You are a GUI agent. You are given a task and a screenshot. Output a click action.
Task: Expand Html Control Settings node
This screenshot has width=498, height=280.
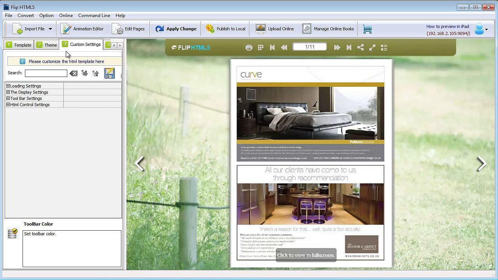pos(8,105)
